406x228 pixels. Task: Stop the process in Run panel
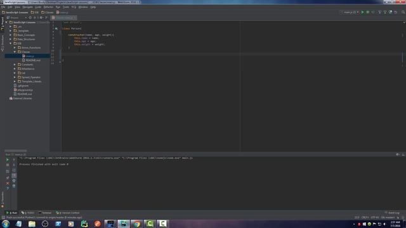8,165
